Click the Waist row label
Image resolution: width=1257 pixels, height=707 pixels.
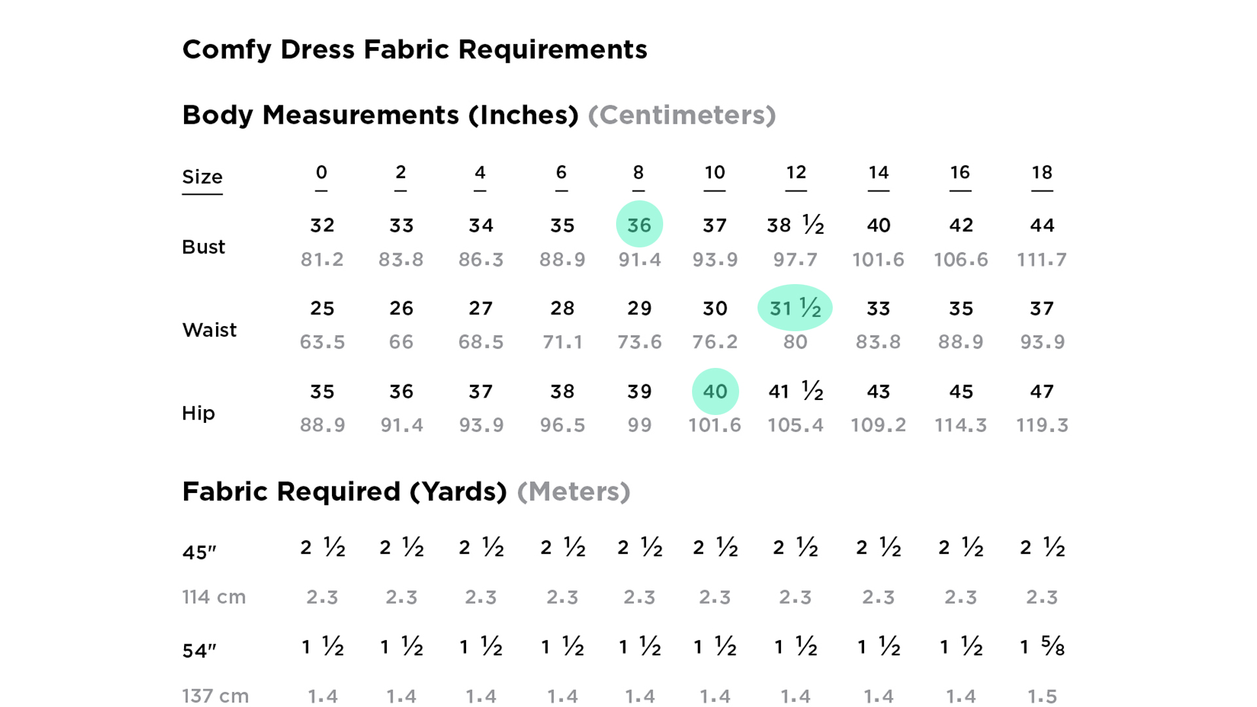click(209, 330)
